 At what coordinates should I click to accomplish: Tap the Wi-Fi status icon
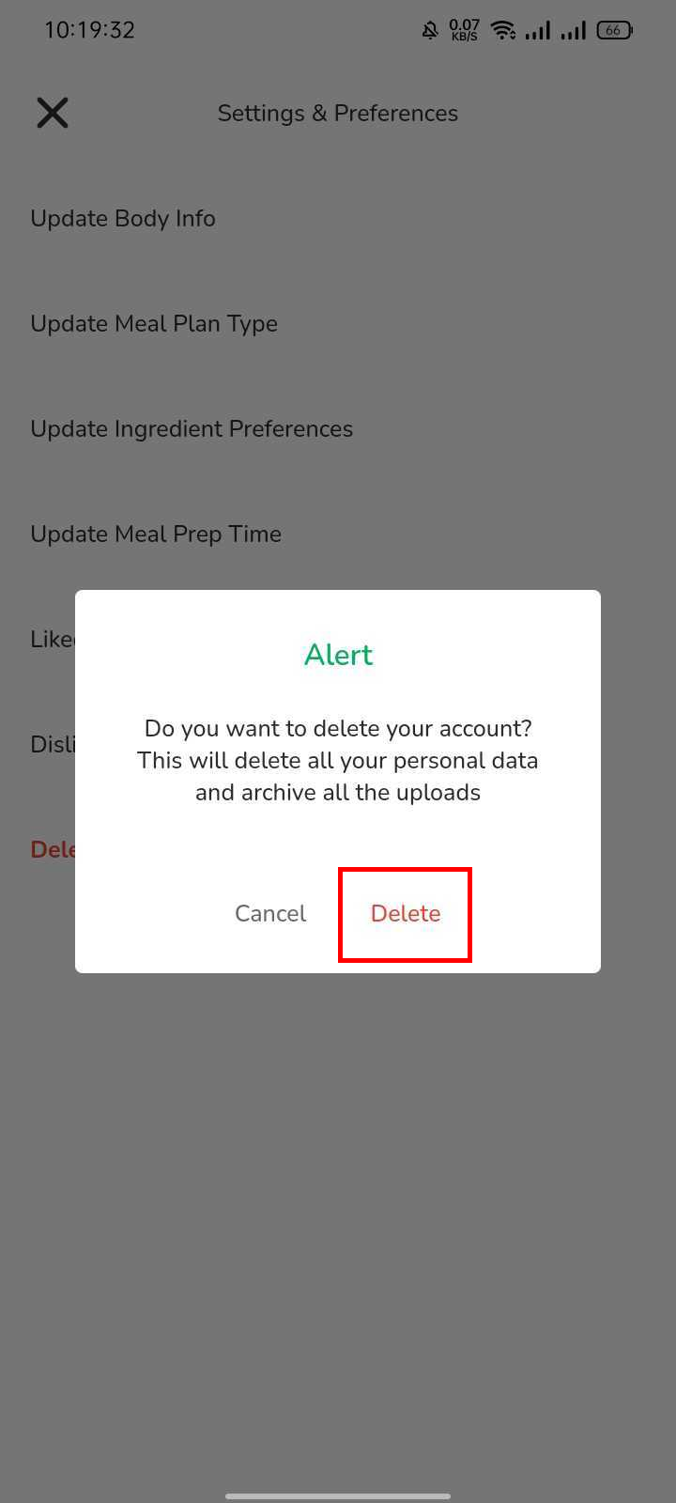pos(504,30)
